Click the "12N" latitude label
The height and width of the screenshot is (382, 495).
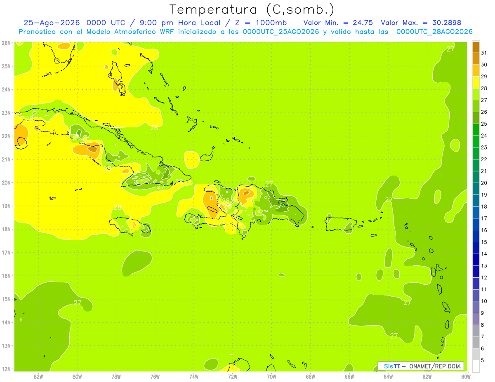click(x=6, y=369)
